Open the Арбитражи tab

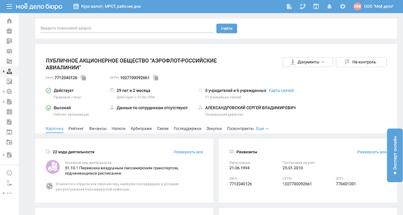(x=141, y=129)
